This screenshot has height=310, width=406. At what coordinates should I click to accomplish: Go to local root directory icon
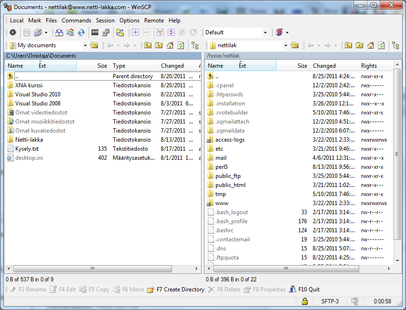(159, 45)
